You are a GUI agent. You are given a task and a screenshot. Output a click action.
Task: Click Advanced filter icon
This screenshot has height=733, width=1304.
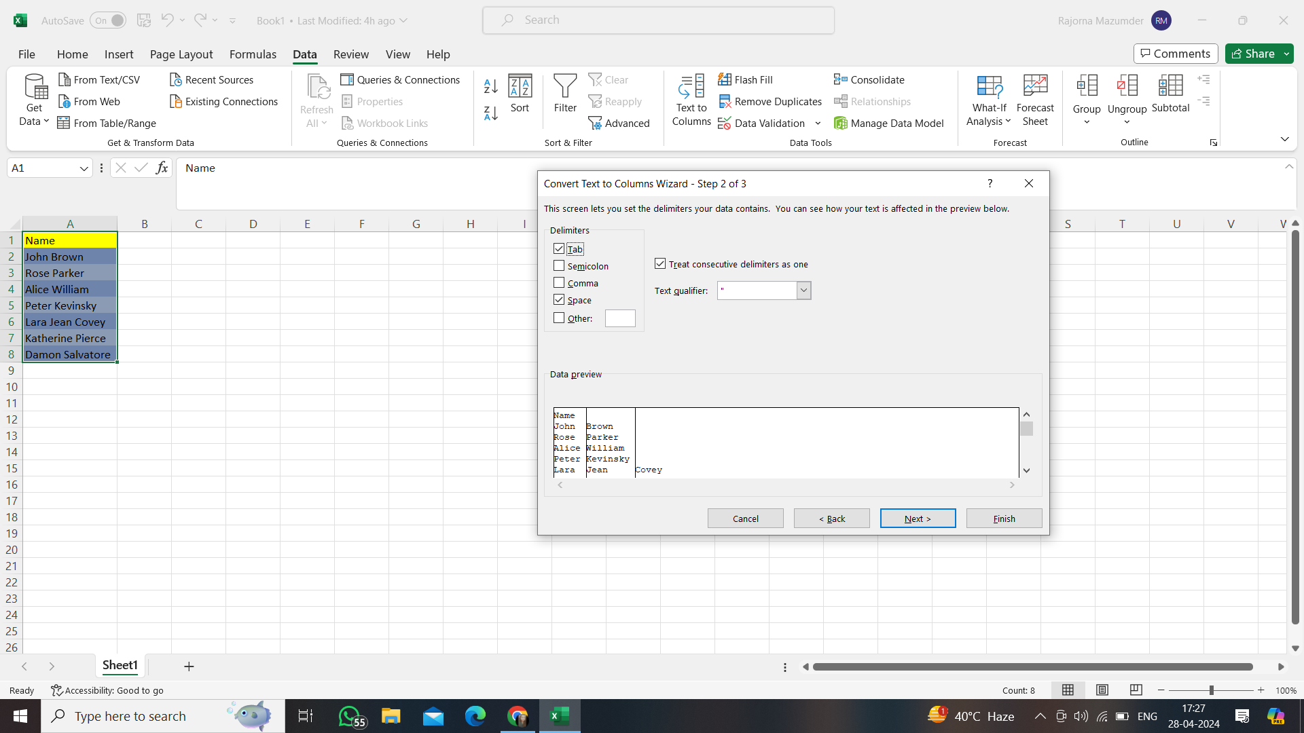tap(595, 123)
